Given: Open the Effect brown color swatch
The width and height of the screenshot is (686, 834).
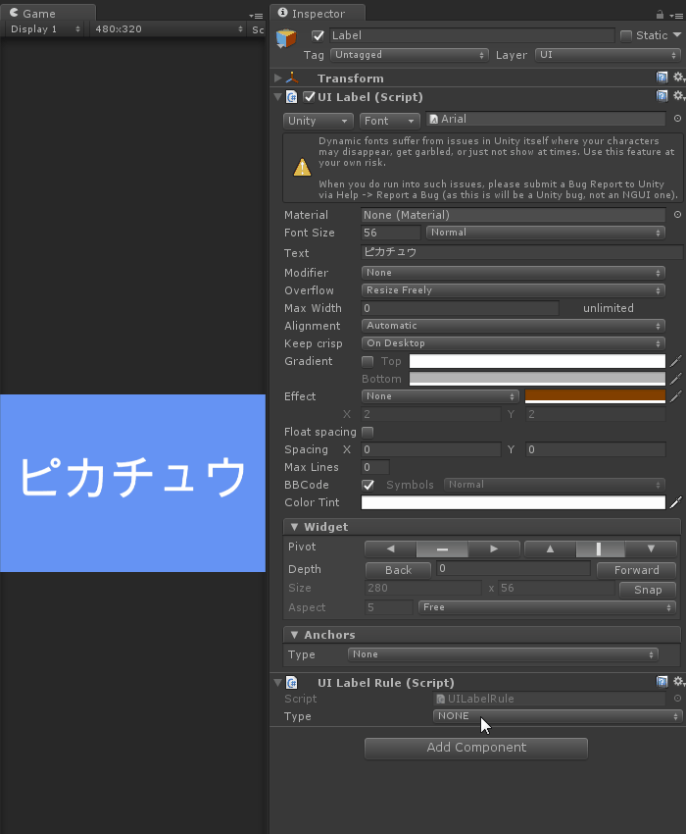Looking at the screenshot, I should (x=595, y=396).
